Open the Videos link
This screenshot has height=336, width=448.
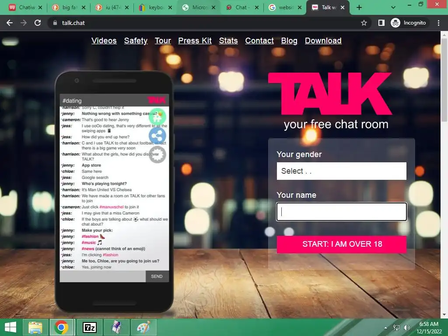click(104, 41)
